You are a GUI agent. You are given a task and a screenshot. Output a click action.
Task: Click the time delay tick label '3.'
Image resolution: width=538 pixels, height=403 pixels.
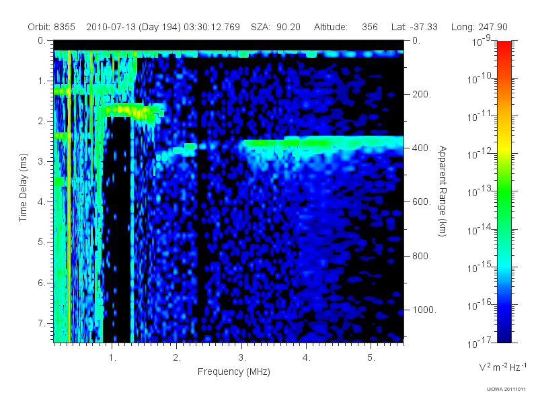point(41,162)
